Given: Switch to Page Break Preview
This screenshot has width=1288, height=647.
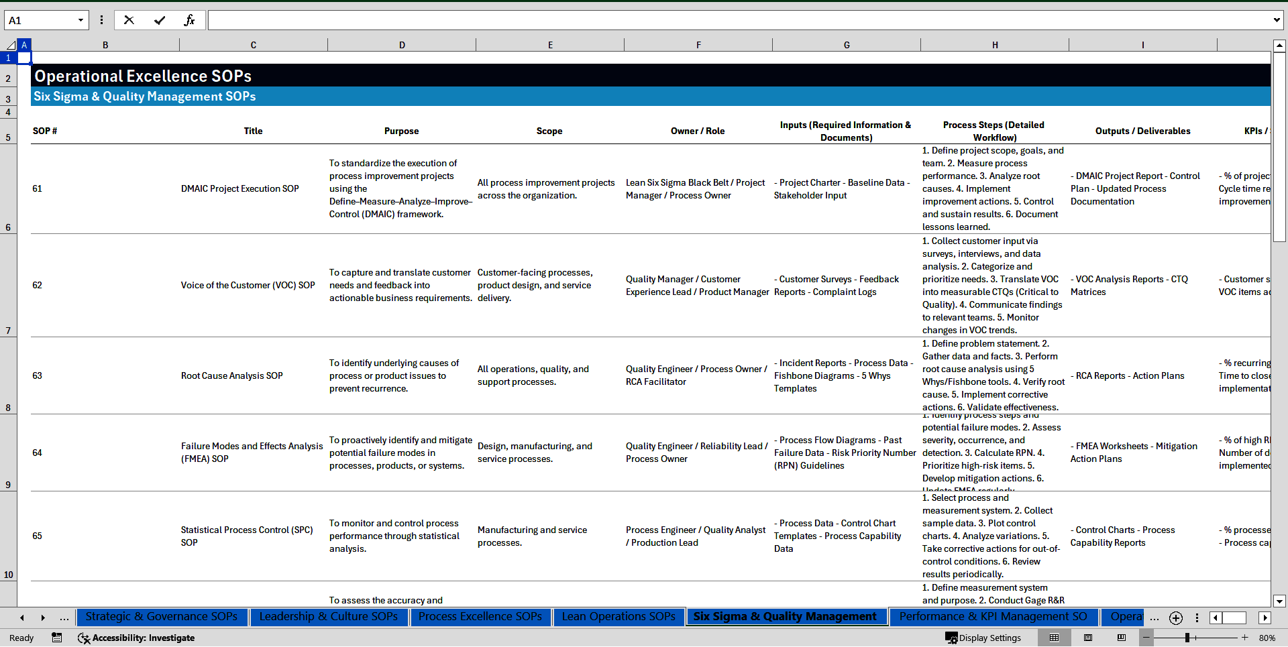Looking at the screenshot, I should tap(1122, 638).
